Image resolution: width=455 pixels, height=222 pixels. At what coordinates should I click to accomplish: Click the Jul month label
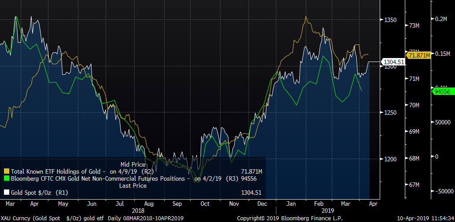pyautogui.click(x=121, y=204)
